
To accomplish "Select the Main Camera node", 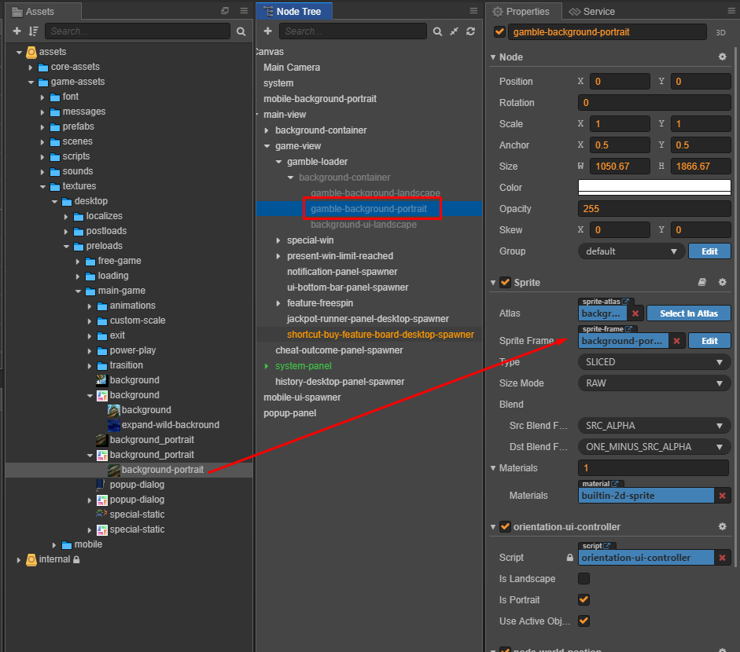I will [292, 68].
